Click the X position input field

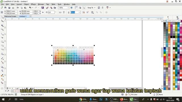(x=12, y=11)
